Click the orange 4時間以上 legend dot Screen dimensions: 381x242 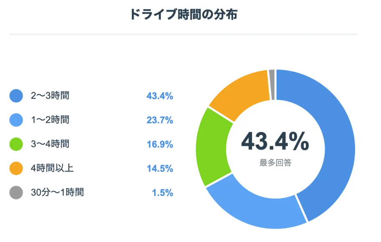(16, 168)
